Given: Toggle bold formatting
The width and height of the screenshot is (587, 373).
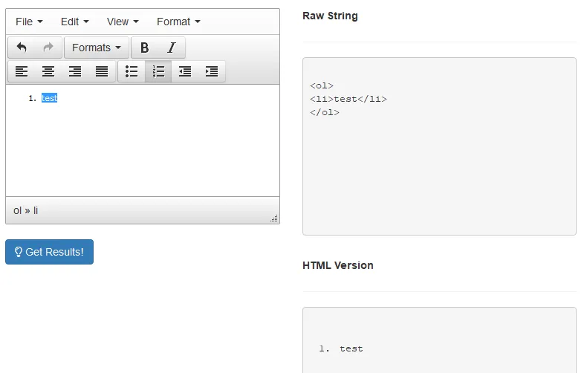Looking at the screenshot, I should point(145,48).
